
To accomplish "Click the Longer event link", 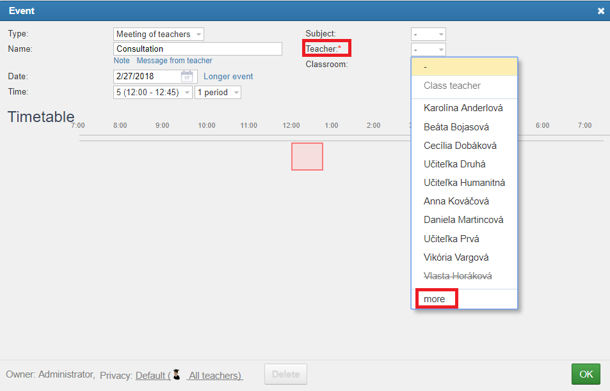I will [229, 77].
